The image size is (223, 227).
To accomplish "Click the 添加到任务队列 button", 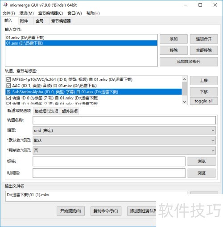I will pos(142,211).
